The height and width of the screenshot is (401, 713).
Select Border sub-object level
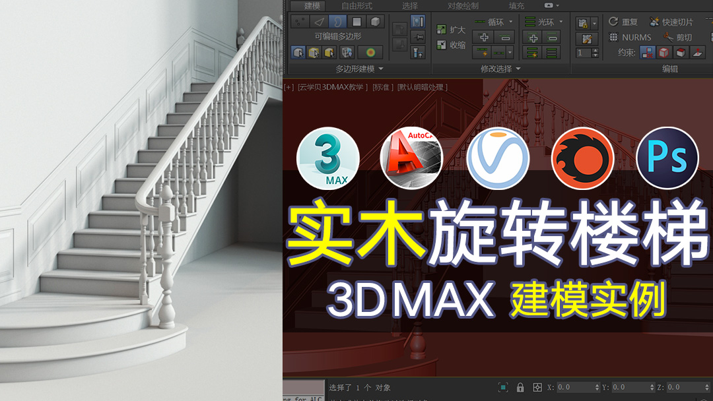coord(337,21)
